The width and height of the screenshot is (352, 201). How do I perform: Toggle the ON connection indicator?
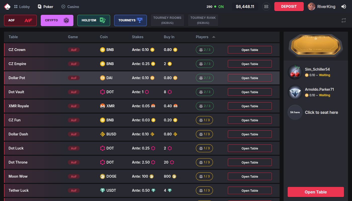pos(218,7)
